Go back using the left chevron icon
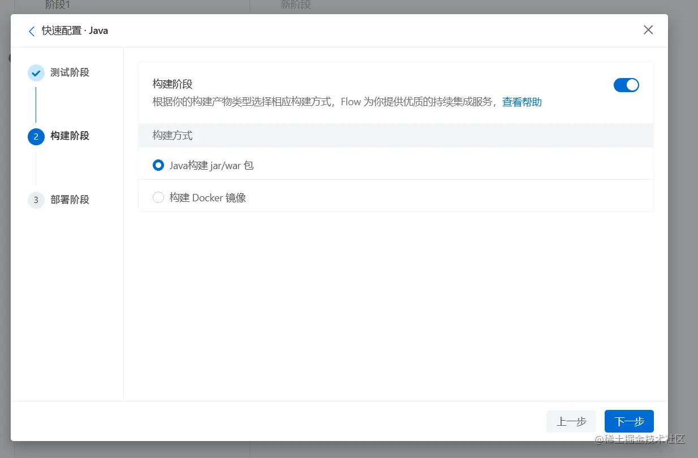 (32, 31)
